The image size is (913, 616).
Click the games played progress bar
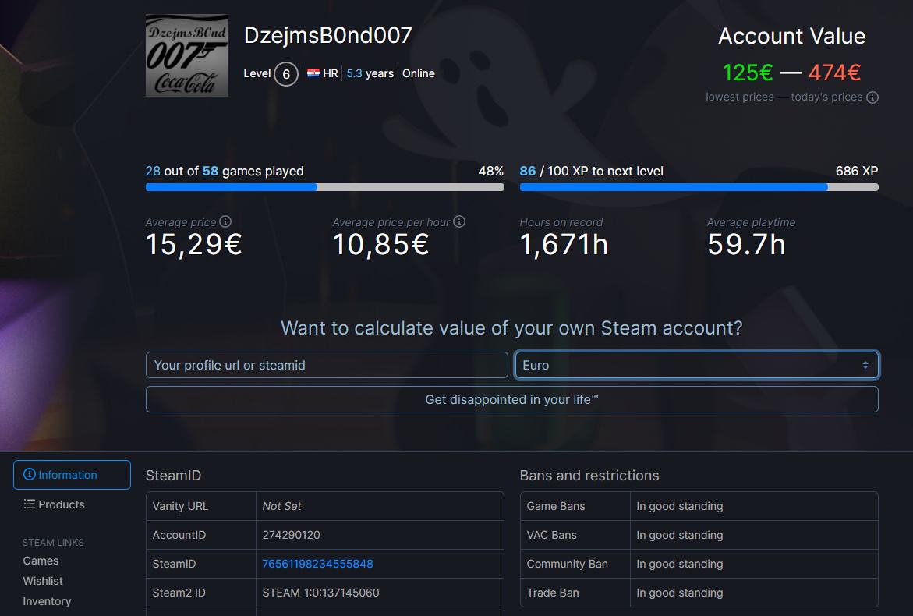tap(324, 187)
